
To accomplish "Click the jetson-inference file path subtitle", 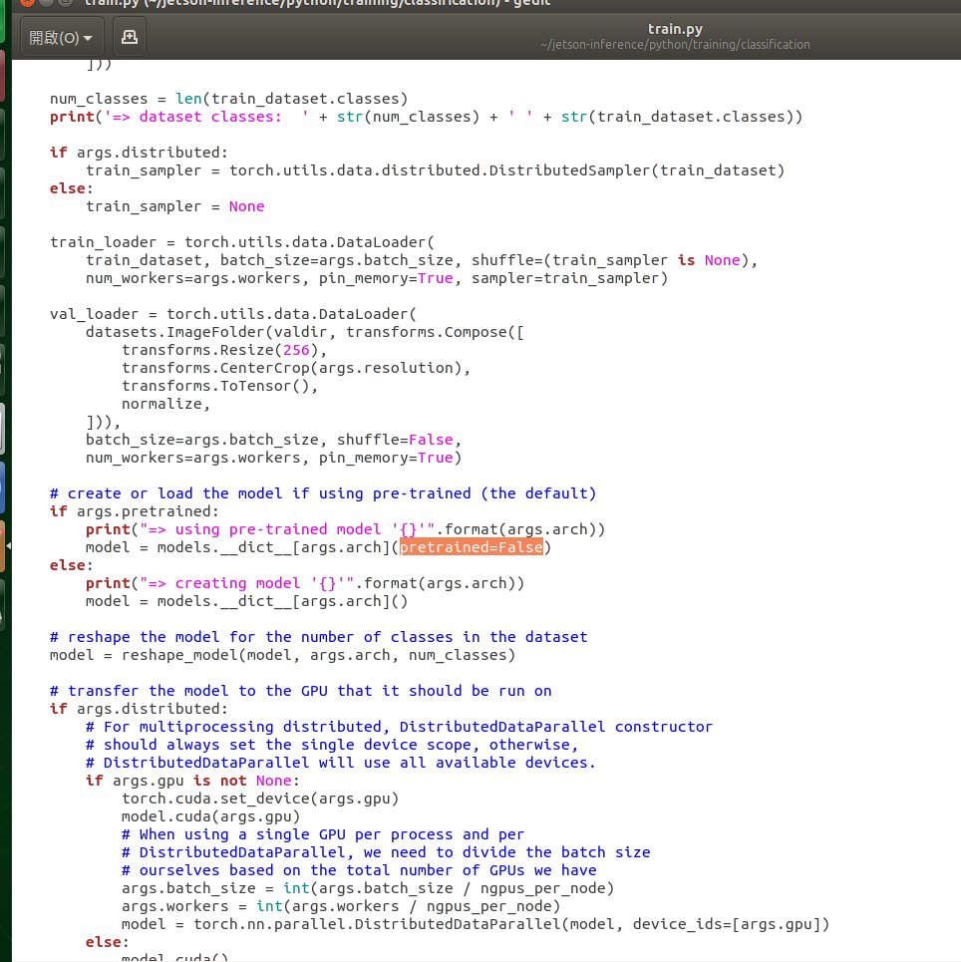I will pos(675,45).
